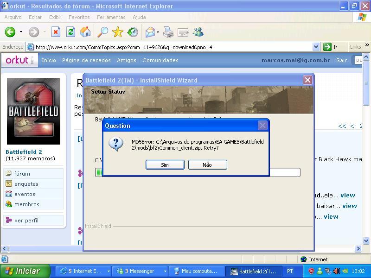The height and width of the screenshot is (278, 371).
Task: Click the Mail envelope icon
Action: 150,32
